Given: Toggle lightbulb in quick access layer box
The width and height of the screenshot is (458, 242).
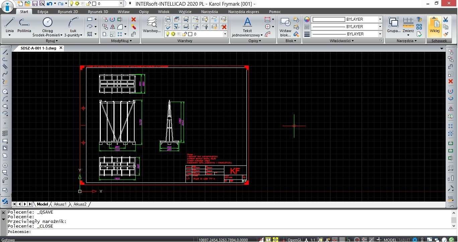Looking at the screenshot, I should [71, 4].
